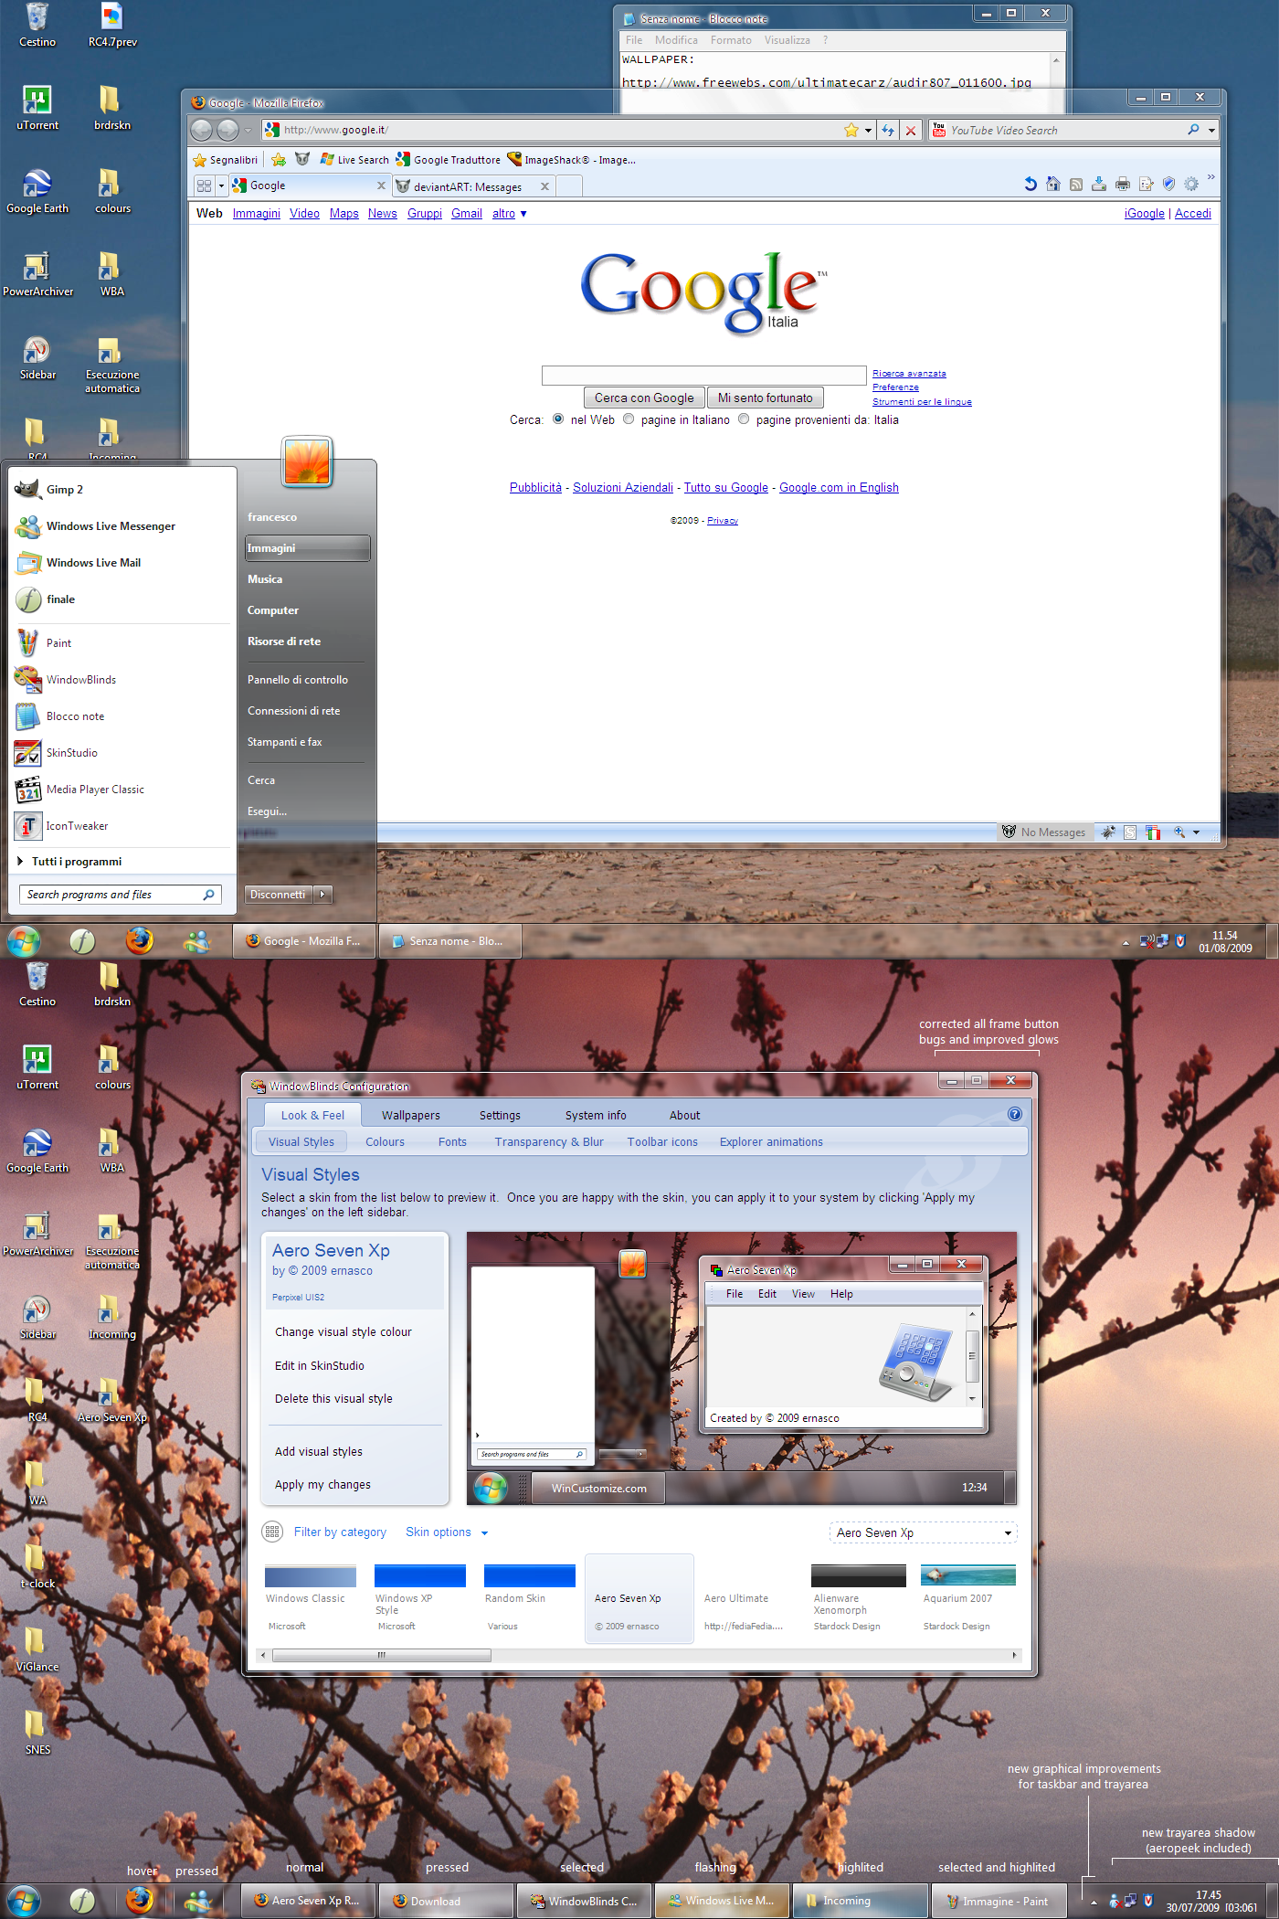Click the Cerca con Google button
Screen dimensions: 1279x1919
coord(644,398)
